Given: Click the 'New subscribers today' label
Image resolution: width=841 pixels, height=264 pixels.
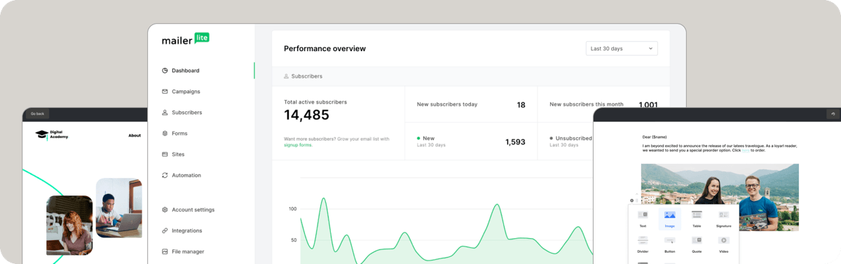Looking at the screenshot, I should [447, 104].
